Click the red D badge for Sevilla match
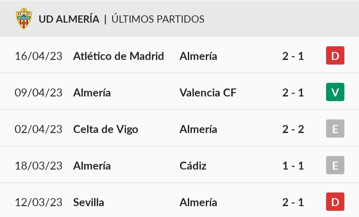 [x=335, y=202]
